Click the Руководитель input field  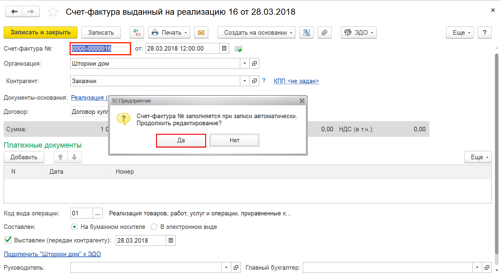coord(146,268)
